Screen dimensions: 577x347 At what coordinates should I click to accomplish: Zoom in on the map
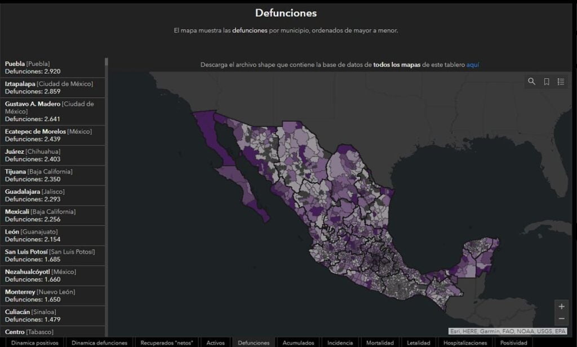(561, 307)
